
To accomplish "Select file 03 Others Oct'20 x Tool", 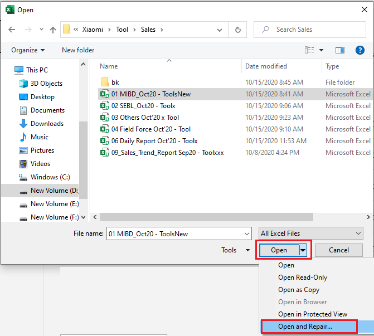I will 145,118.
